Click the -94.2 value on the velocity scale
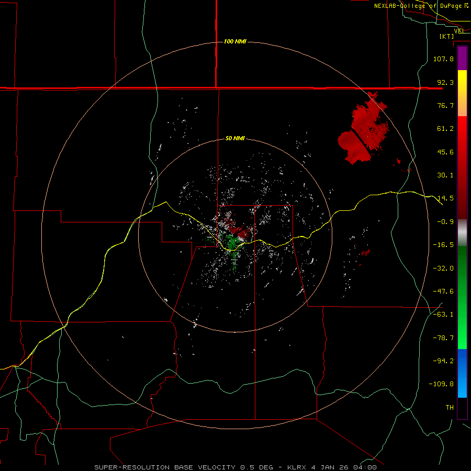The width and height of the screenshot is (471, 471). click(x=443, y=361)
